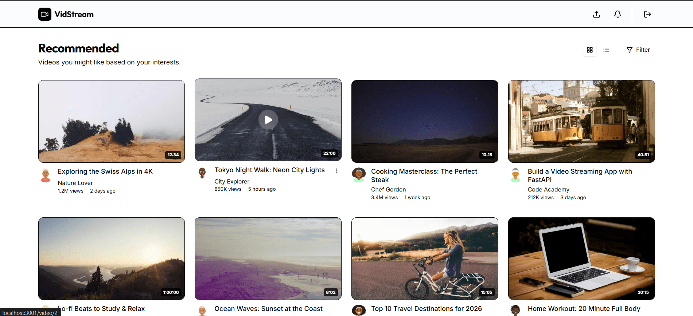Open title Top 10 Travel Destinations for 2026
693x316 pixels.
pos(427,309)
